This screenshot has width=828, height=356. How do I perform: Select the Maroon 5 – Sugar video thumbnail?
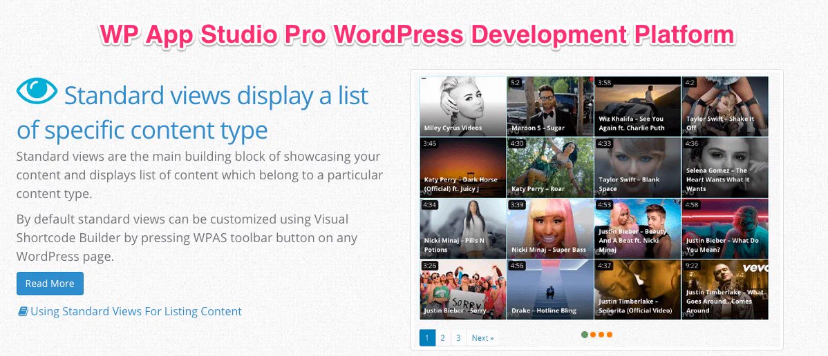pos(550,106)
